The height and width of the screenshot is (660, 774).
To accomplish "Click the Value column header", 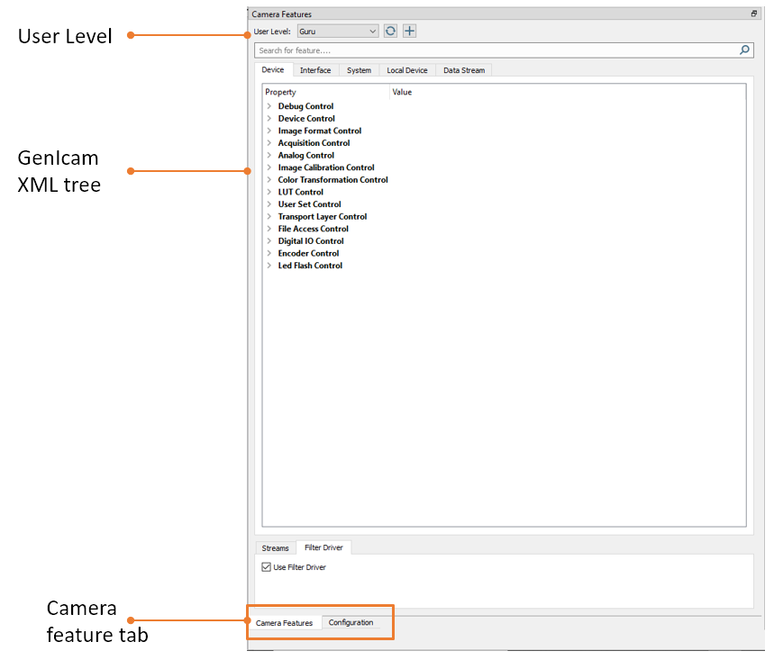I will [x=402, y=92].
